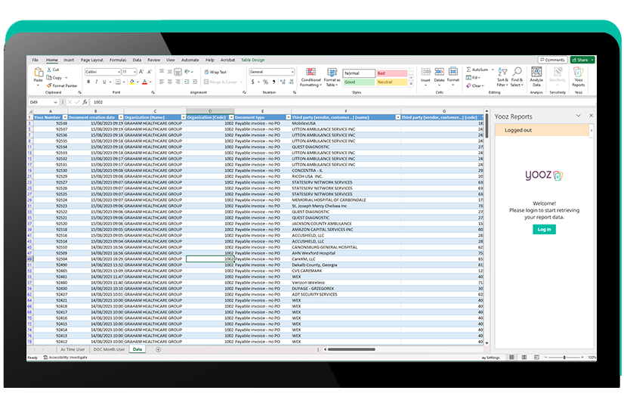The image size is (624, 409).
Task: Toggle bottom align
Action: (x=178, y=72)
